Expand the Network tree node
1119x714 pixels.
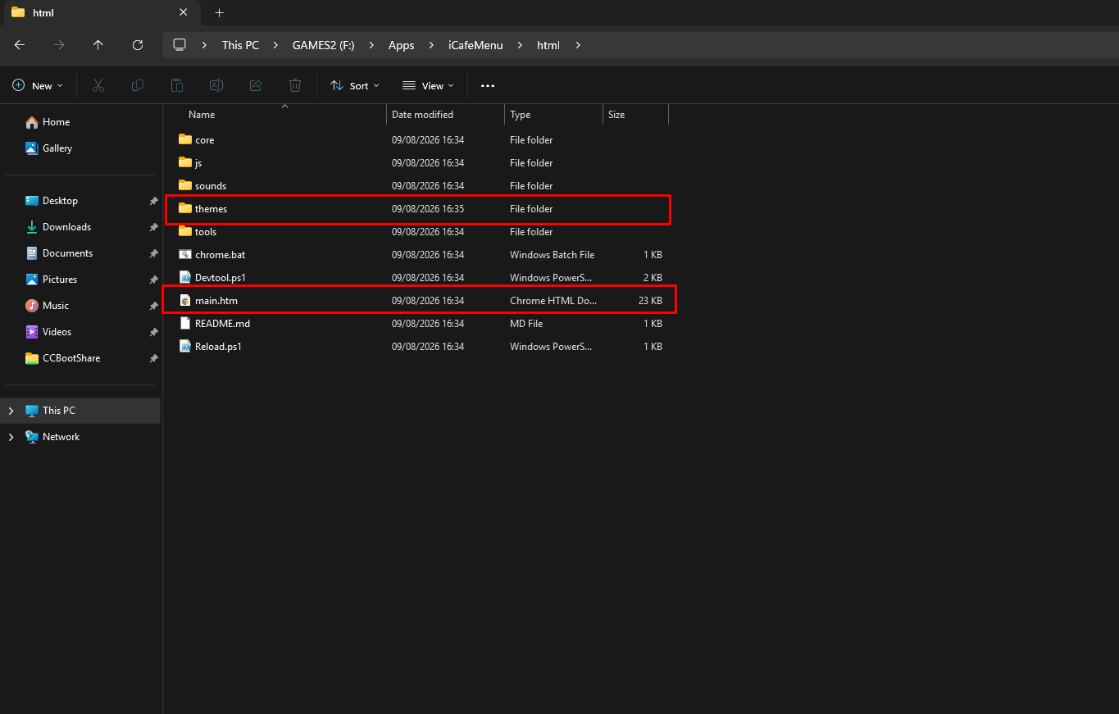point(11,437)
